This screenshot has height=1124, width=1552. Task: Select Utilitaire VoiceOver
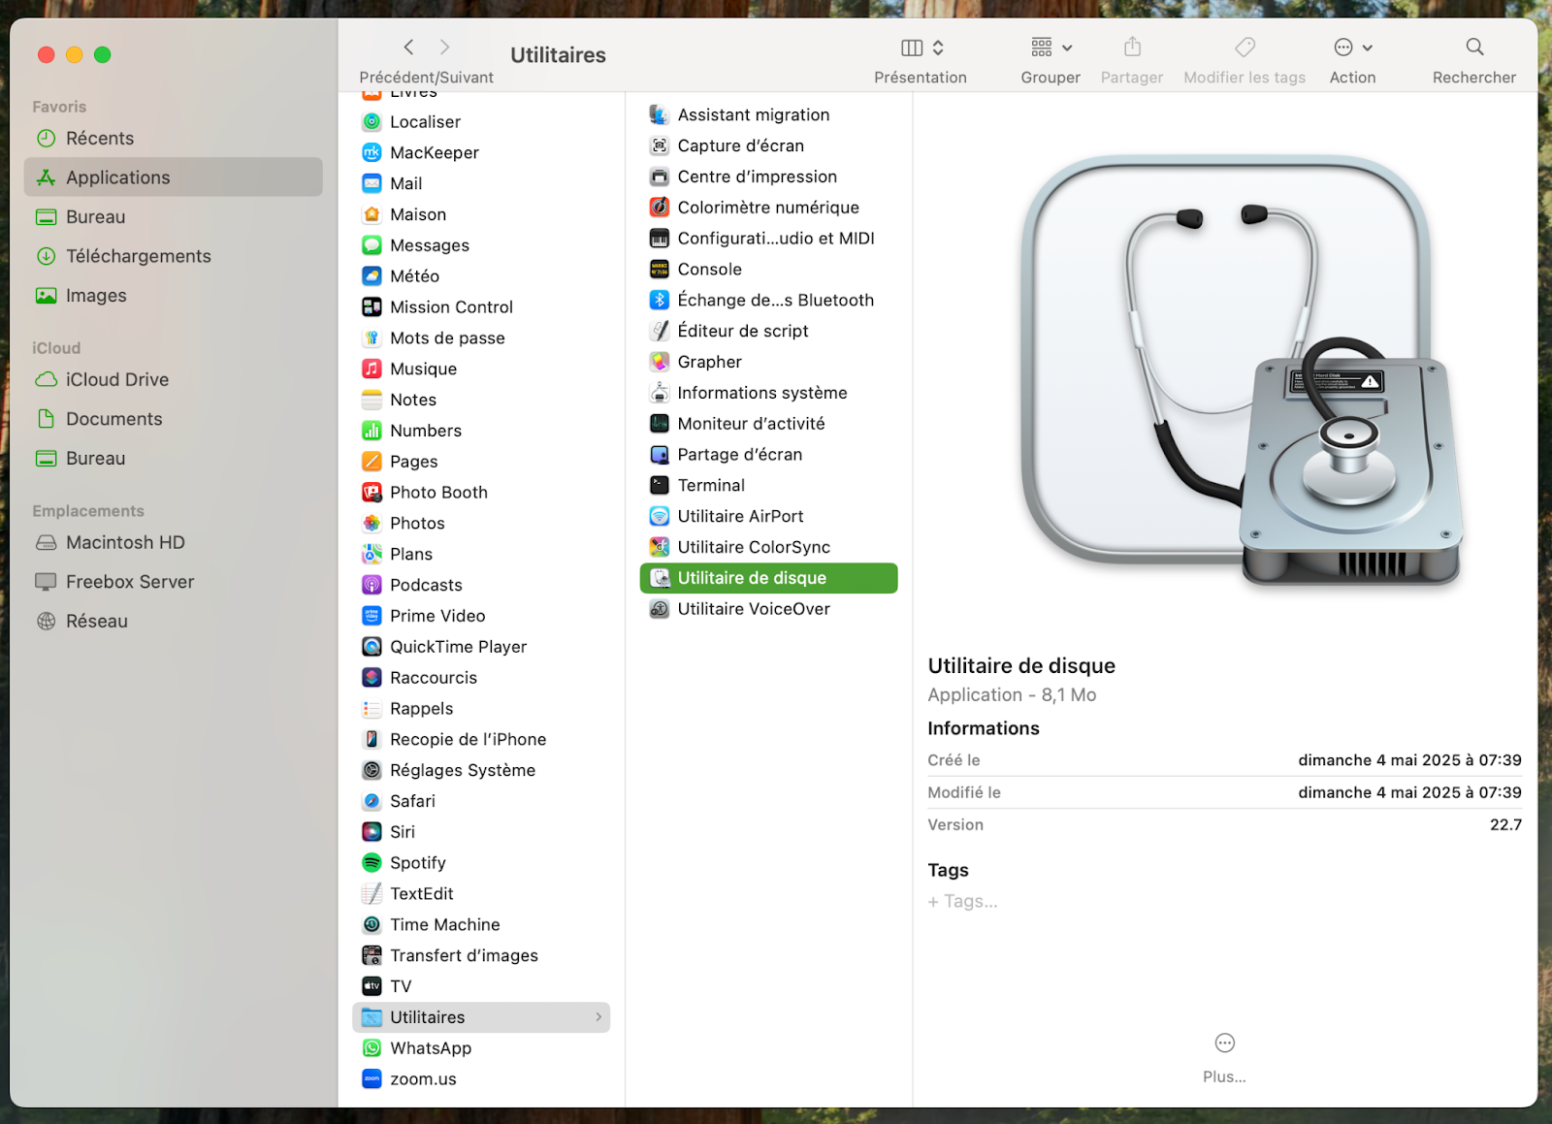(x=754, y=609)
